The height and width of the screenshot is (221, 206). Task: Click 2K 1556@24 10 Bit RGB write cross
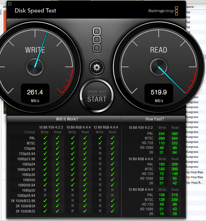(x=73, y=206)
